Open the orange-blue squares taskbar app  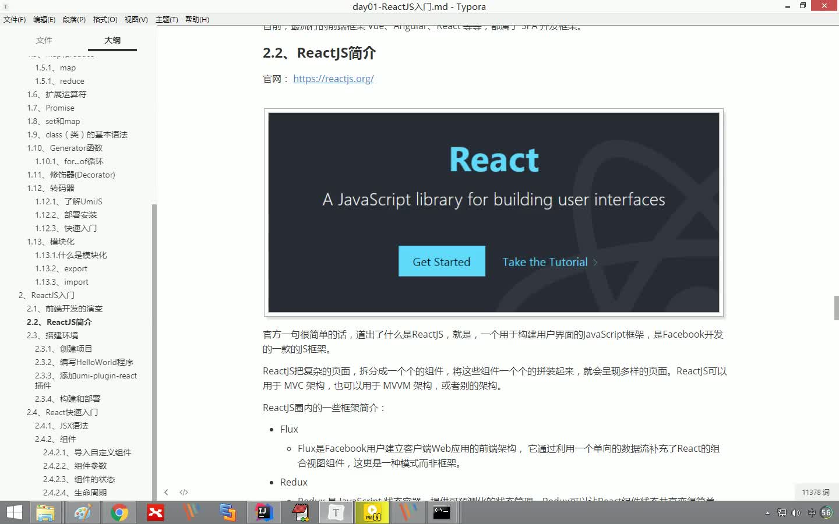point(227,512)
